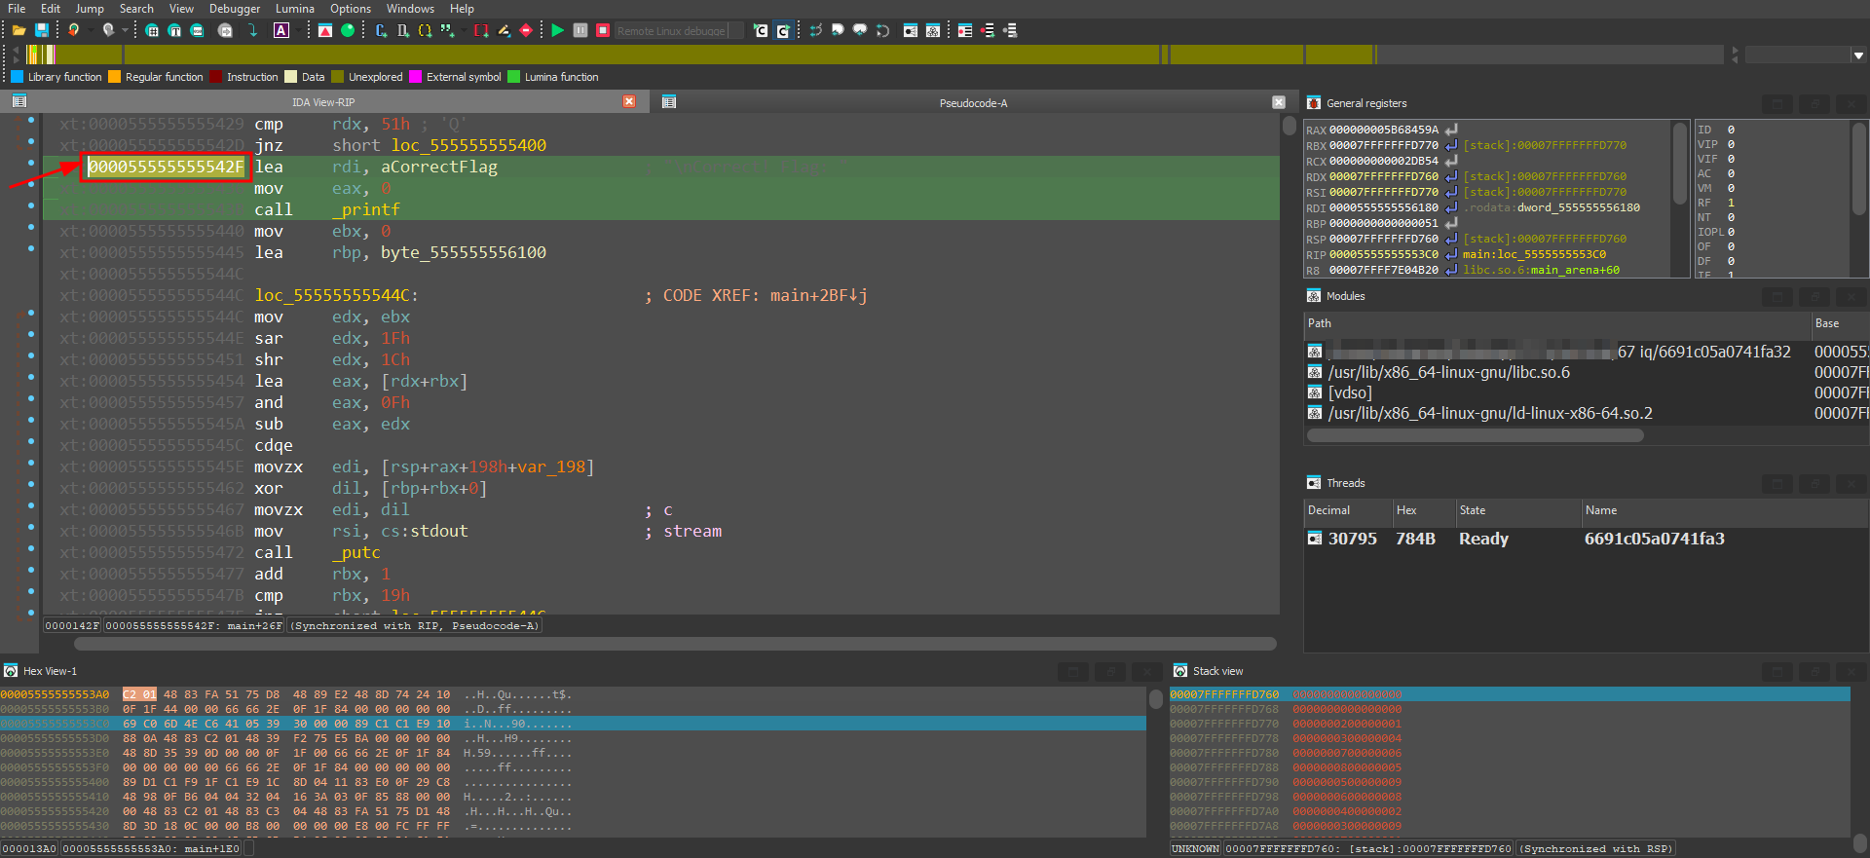
Task: Close the Pseudocode-A tab
Action: [x=1279, y=101]
